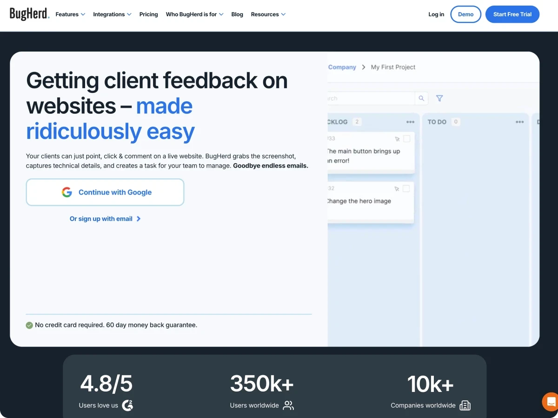
Task: Click the Backlog count badge 2
Action: pos(357,122)
